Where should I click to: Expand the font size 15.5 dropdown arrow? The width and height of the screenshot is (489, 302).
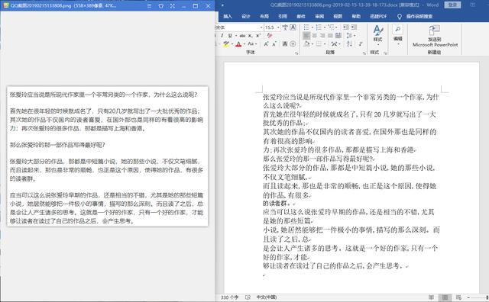pos(278,27)
